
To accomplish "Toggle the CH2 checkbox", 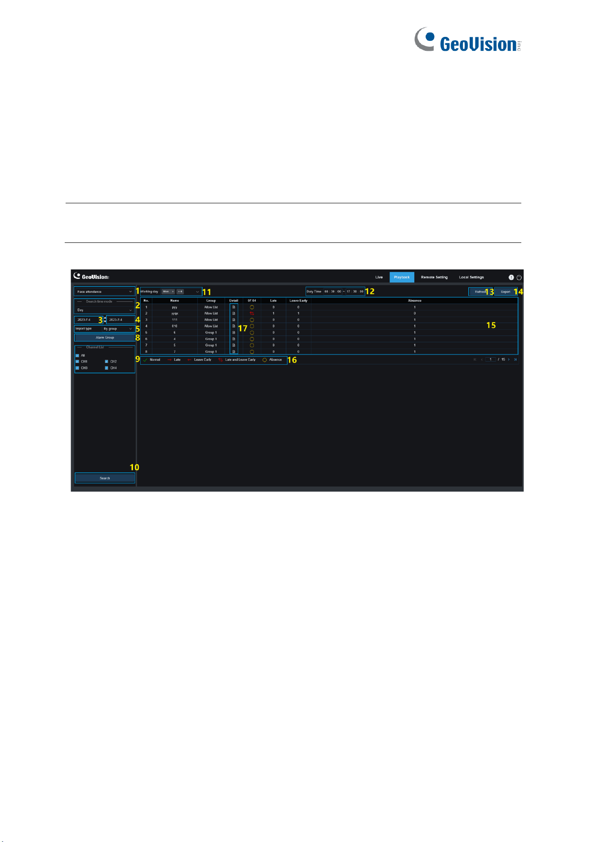I will [x=107, y=362].
